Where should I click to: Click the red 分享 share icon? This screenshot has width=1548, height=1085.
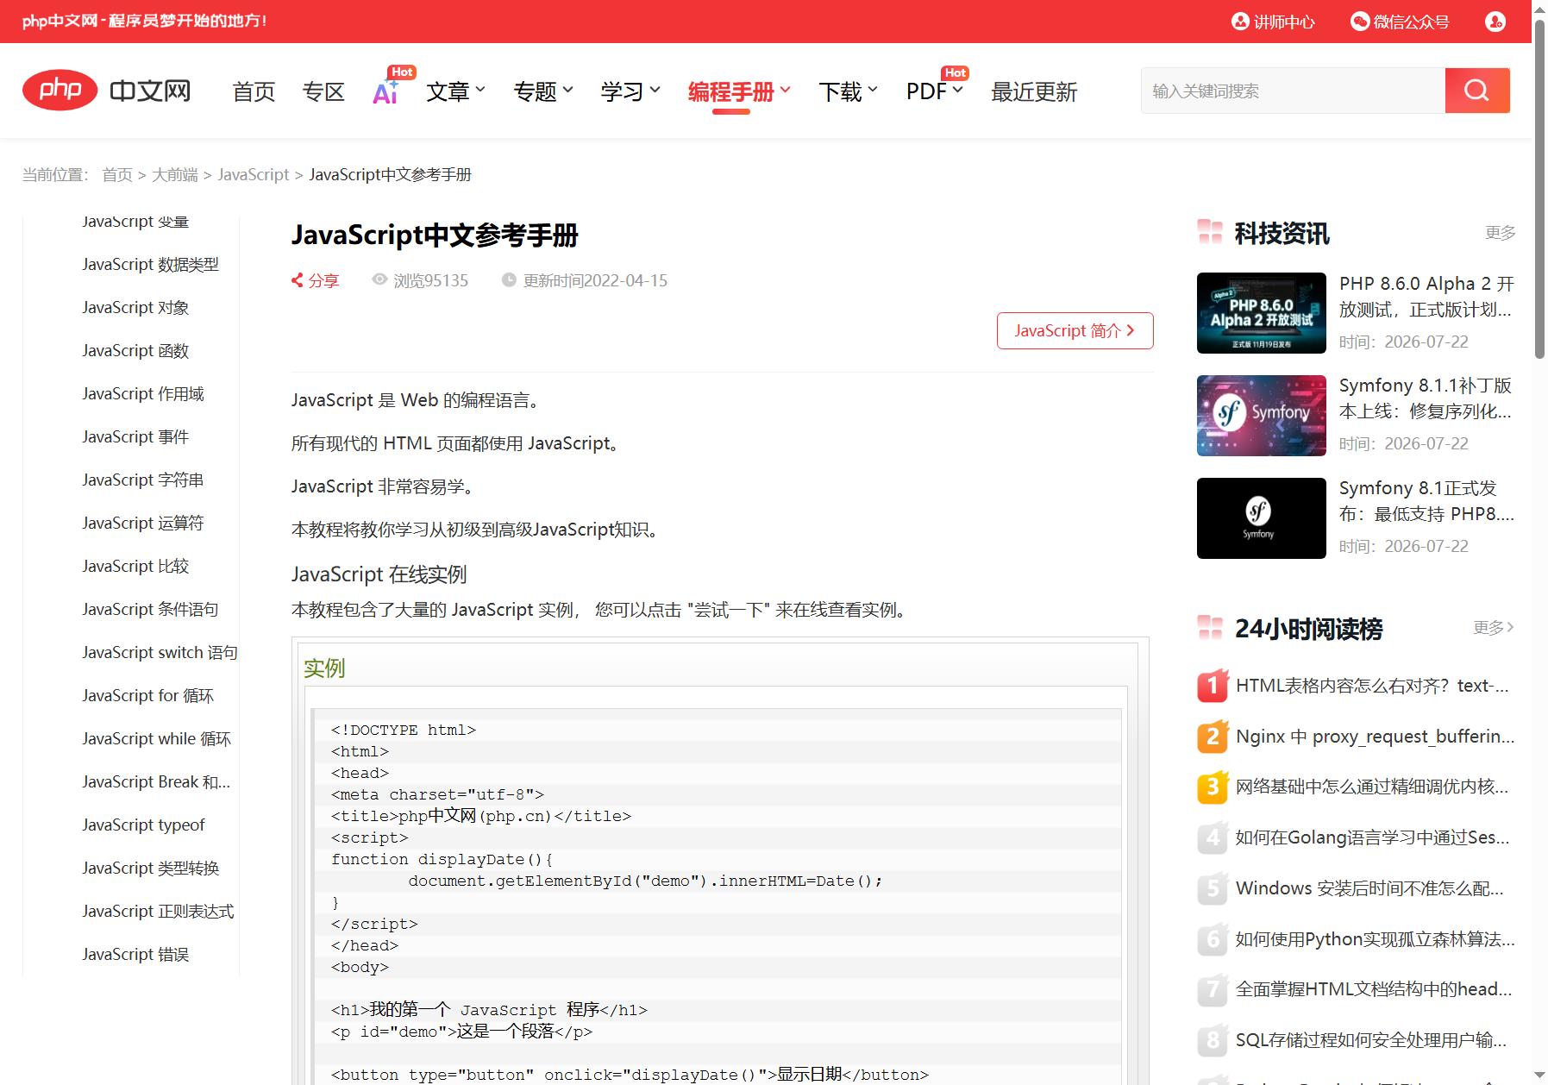[x=298, y=280]
